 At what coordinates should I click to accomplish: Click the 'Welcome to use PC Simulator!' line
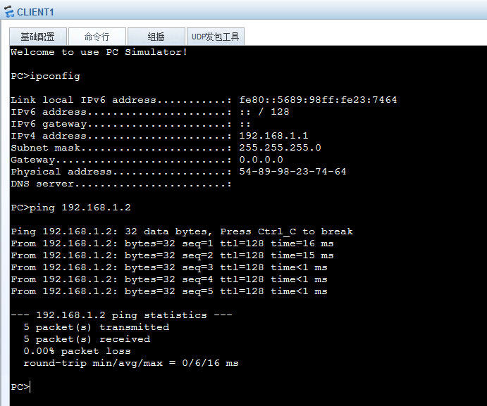(99, 52)
